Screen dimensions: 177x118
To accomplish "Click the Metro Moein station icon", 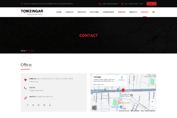I will [105, 90].
